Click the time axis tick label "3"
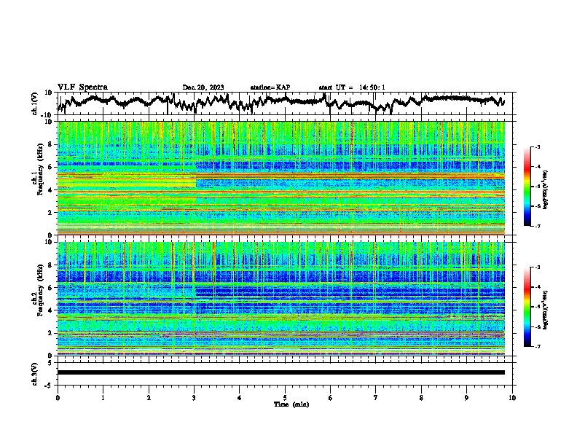Viewport: 577px width, 446px height. [194, 398]
